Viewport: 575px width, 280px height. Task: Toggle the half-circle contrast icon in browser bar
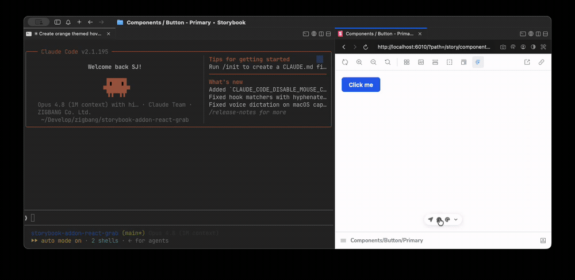pyautogui.click(x=533, y=47)
